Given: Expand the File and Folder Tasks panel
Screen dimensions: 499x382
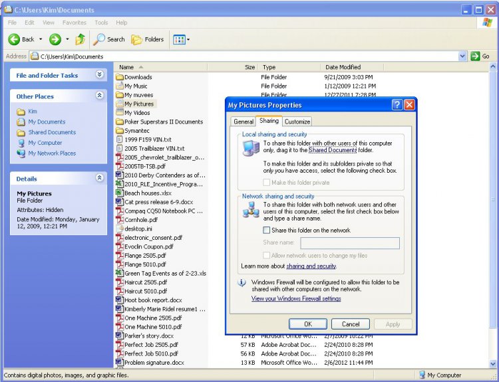Looking at the screenshot, I should point(100,74).
